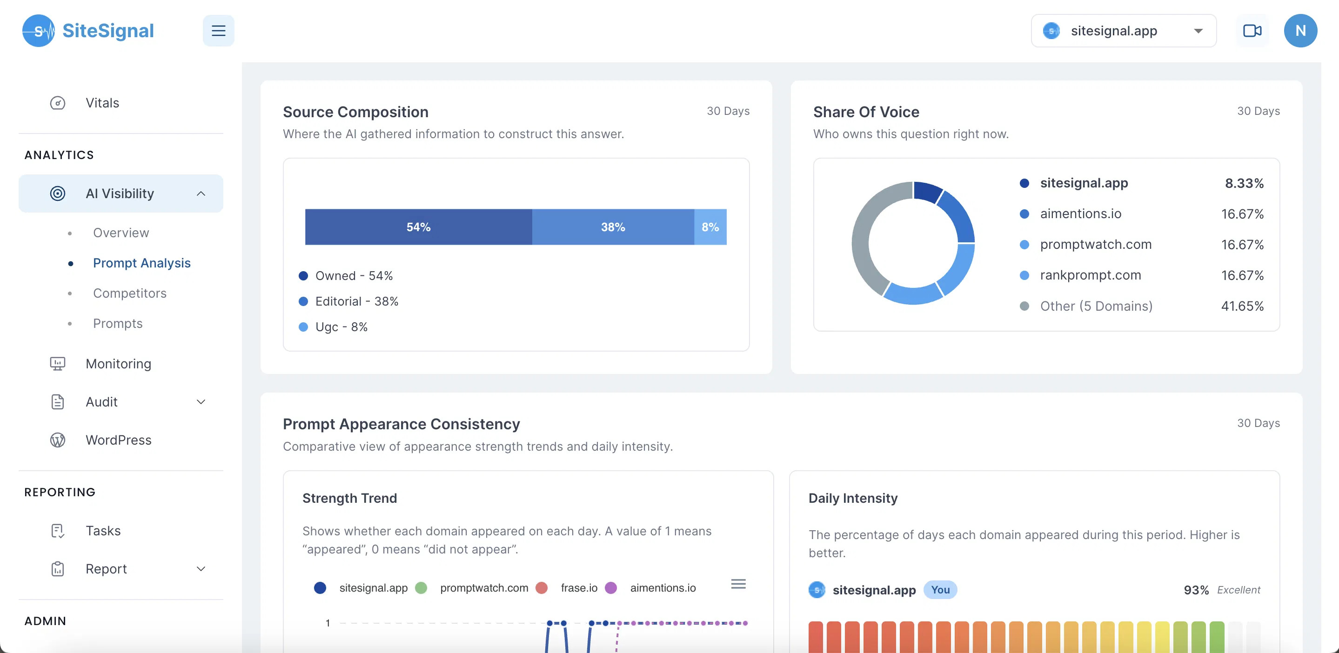Viewport: 1339px width, 653px height.
Task: Select the Vitals gauge icon
Action: point(57,102)
